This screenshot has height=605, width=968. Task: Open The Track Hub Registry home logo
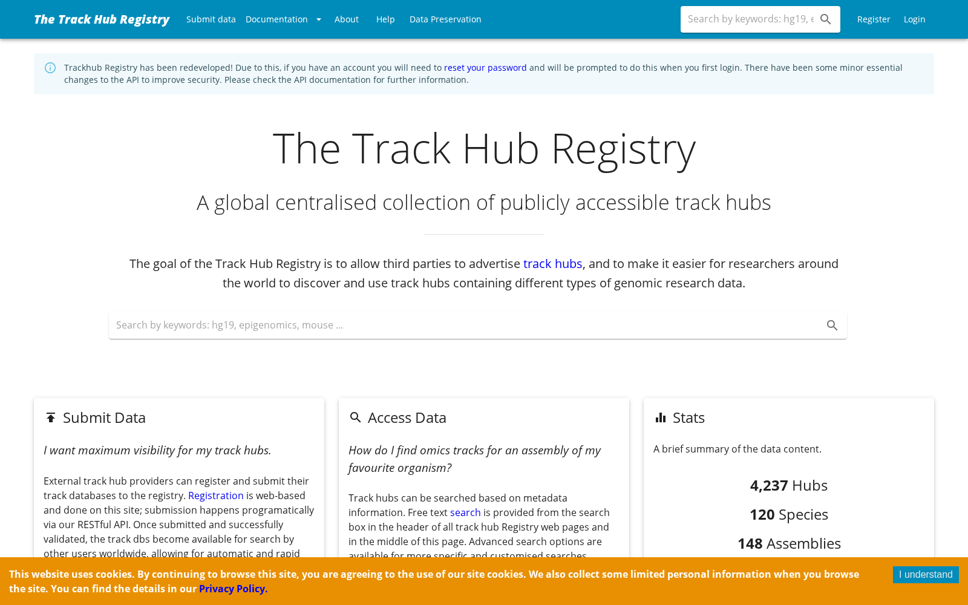tap(102, 19)
